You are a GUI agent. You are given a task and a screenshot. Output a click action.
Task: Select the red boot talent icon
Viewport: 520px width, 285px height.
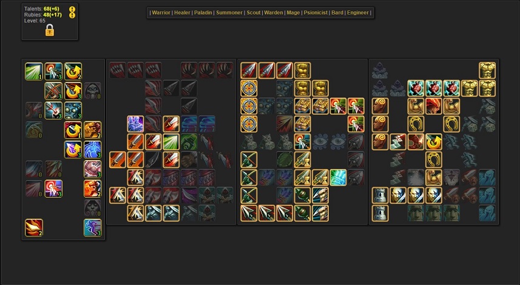[416, 141]
